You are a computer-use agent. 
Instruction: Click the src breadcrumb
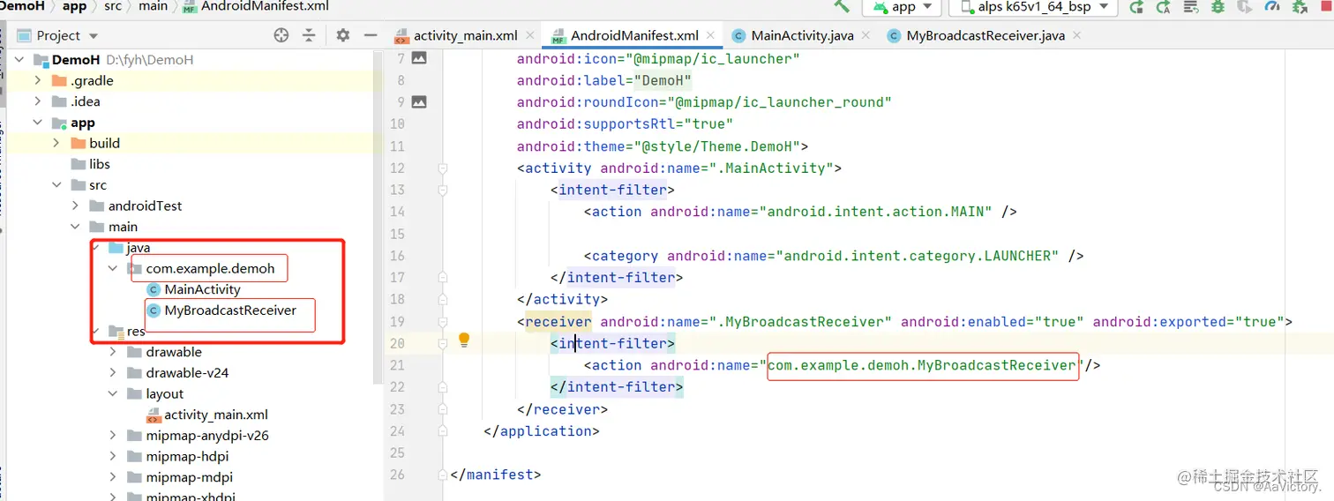click(x=112, y=6)
